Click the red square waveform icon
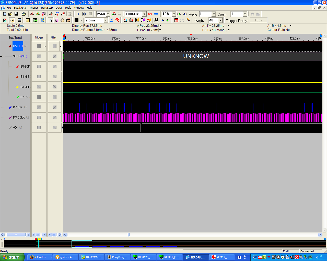The image size is (327, 261). click(x=150, y=14)
